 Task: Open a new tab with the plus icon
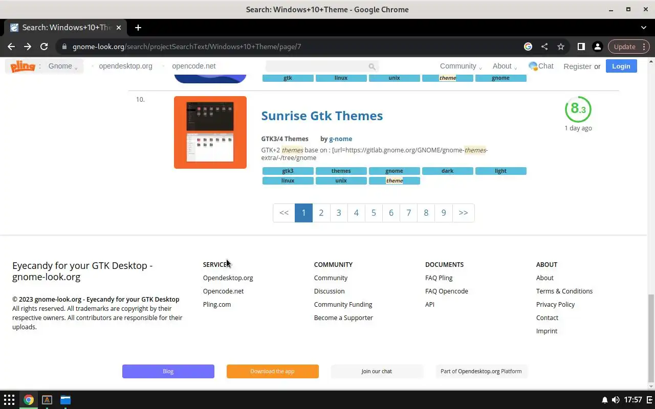tap(138, 28)
